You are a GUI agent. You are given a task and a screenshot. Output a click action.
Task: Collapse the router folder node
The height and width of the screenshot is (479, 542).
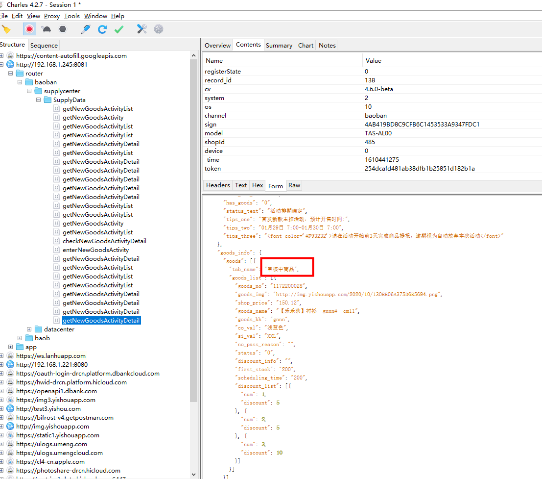tap(10, 74)
